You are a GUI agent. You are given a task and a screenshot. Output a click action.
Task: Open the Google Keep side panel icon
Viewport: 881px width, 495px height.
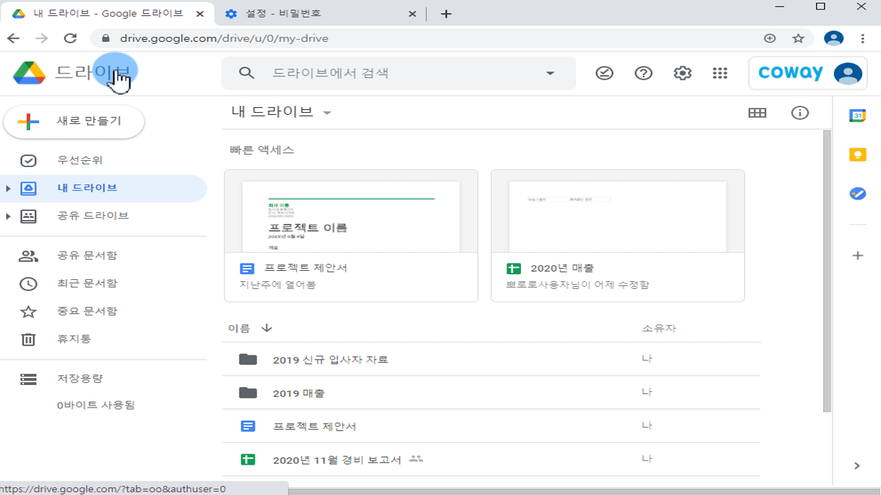point(857,155)
